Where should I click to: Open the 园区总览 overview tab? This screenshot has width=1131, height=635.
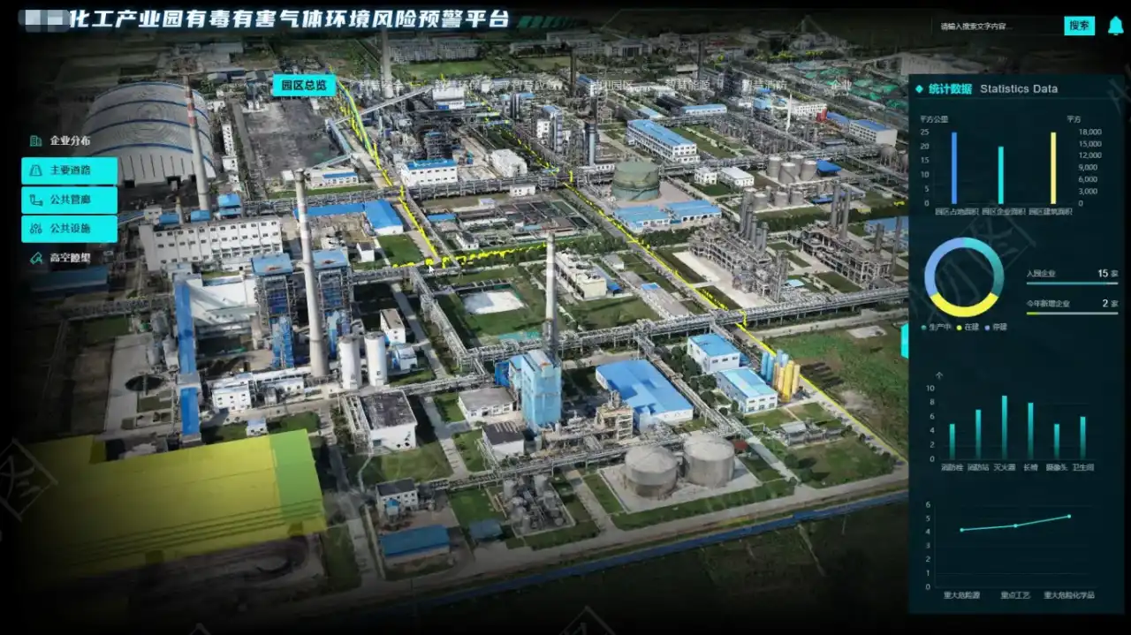(303, 85)
